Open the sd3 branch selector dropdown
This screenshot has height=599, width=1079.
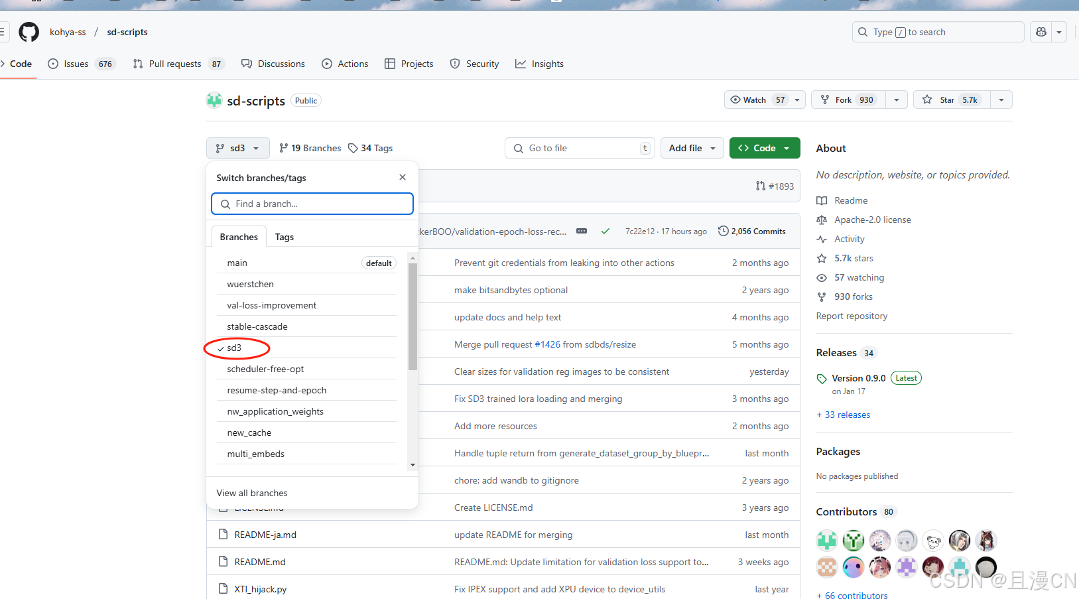[x=237, y=148]
